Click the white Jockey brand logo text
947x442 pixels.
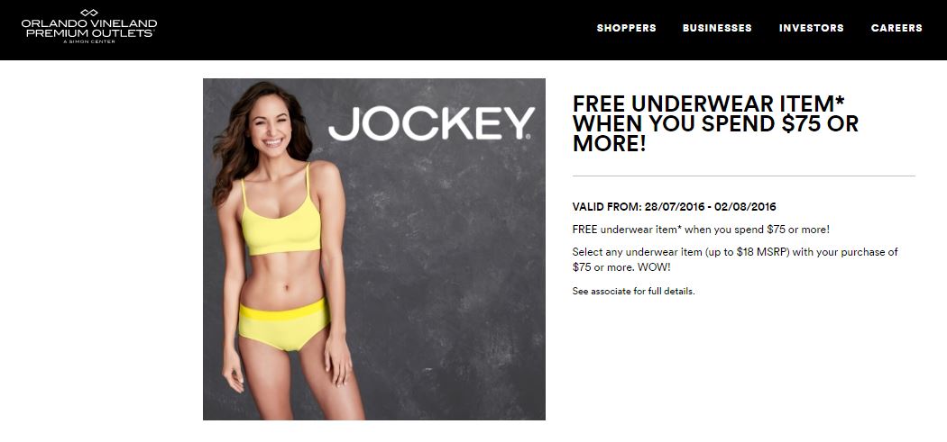[431, 123]
